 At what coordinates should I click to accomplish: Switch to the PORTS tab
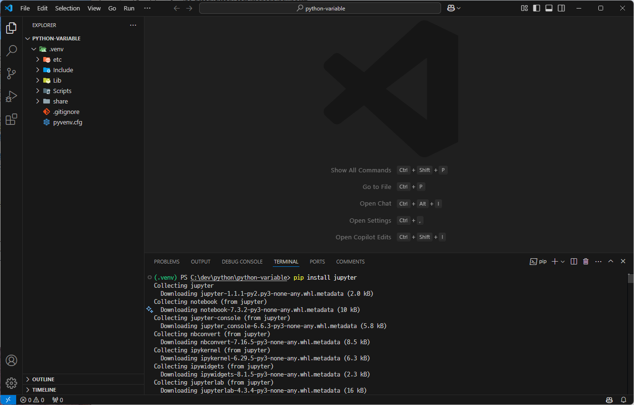pyautogui.click(x=317, y=262)
